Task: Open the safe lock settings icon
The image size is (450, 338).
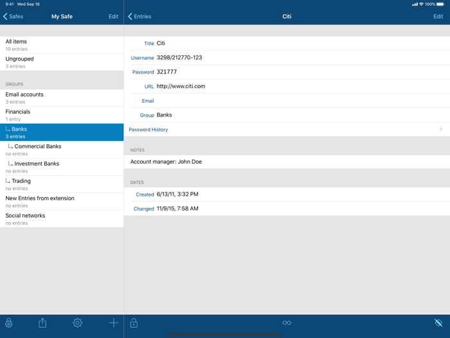Action: coord(9,323)
